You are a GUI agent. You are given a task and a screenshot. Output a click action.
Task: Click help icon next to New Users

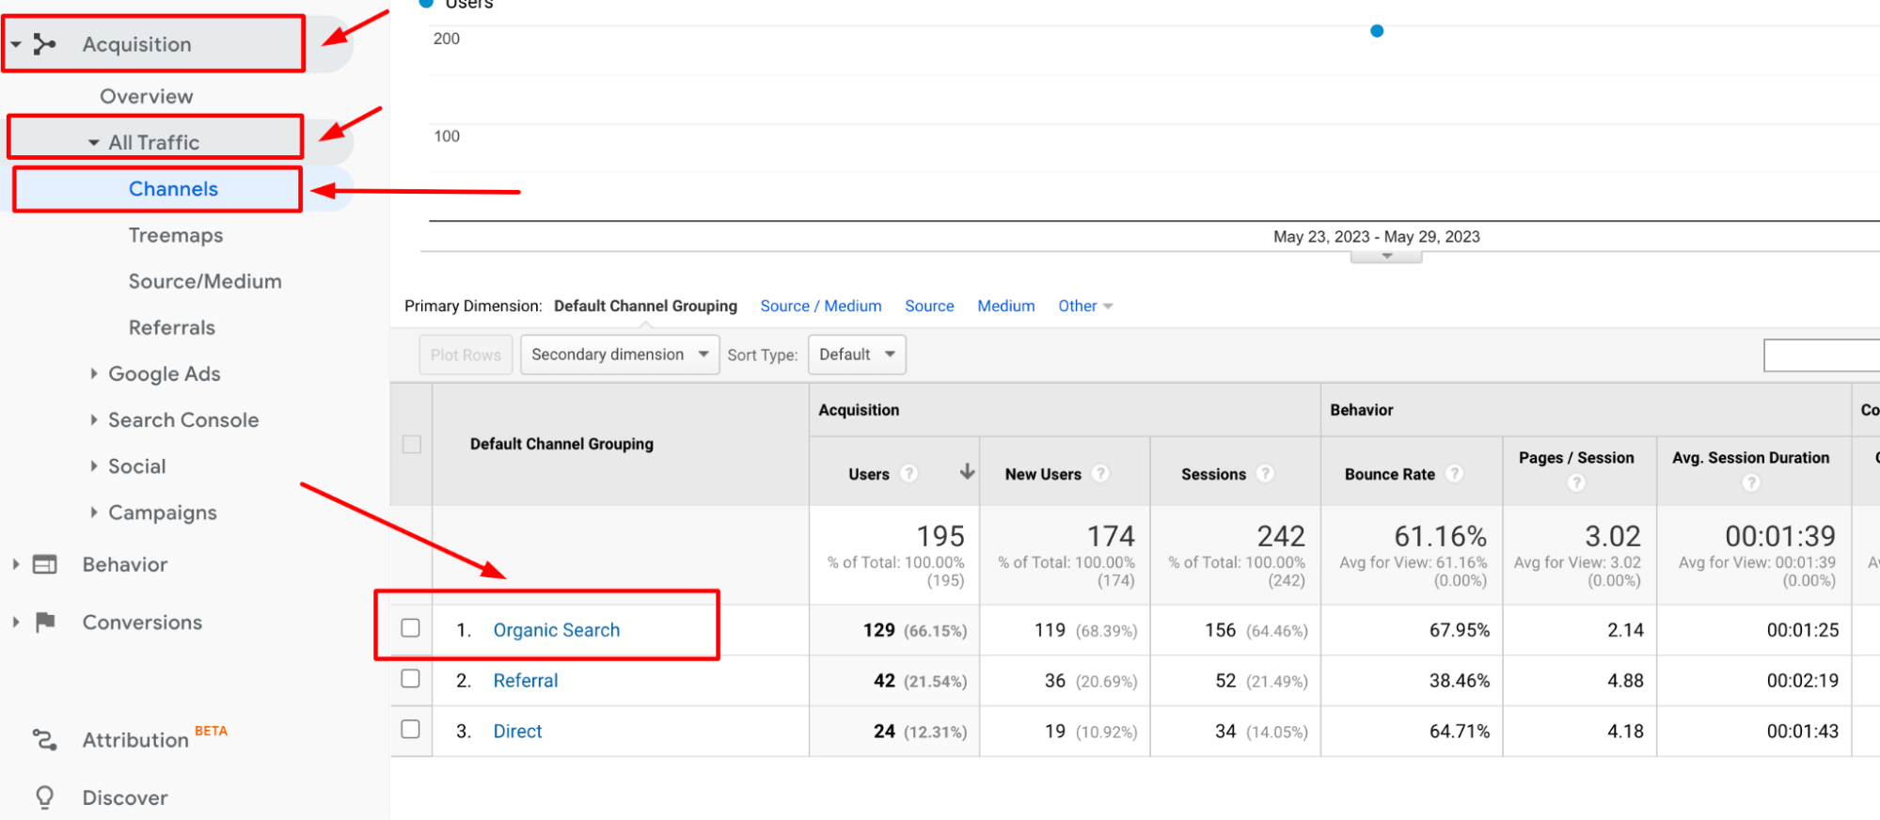click(1100, 474)
